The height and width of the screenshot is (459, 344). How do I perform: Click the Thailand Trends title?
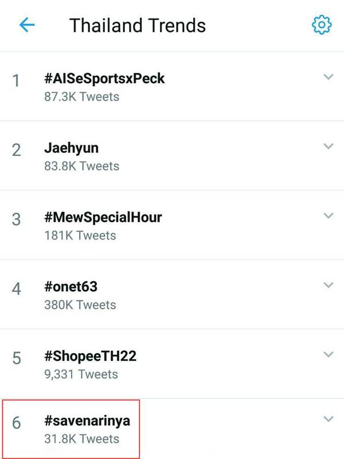click(x=138, y=25)
